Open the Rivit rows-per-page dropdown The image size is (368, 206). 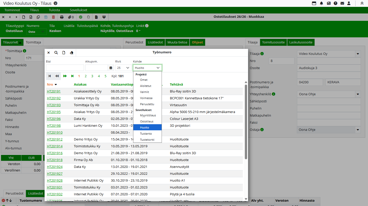(x=123, y=68)
